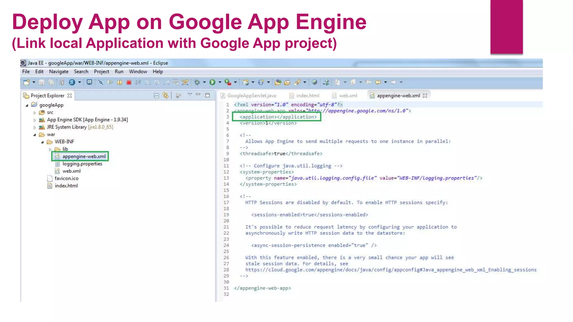The height and width of the screenshot is (322, 573).
Task: Click the Open Console monitor icon
Action: coord(89,82)
